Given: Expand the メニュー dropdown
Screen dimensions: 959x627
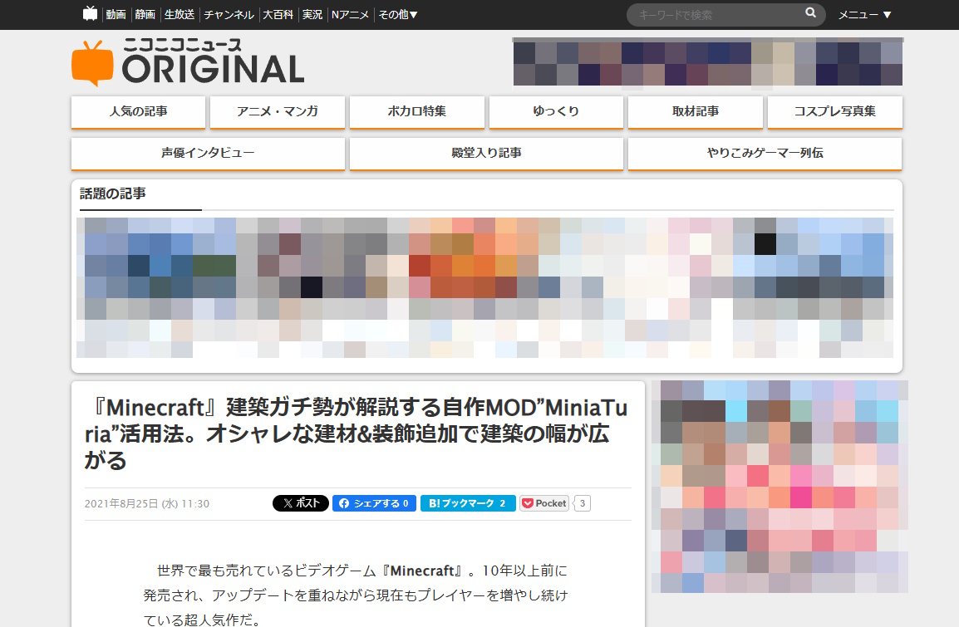Looking at the screenshot, I should [x=865, y=15].
